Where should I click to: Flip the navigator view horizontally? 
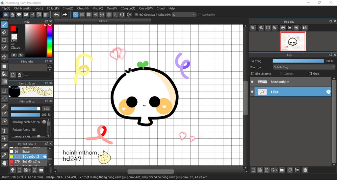click(304, 28)
